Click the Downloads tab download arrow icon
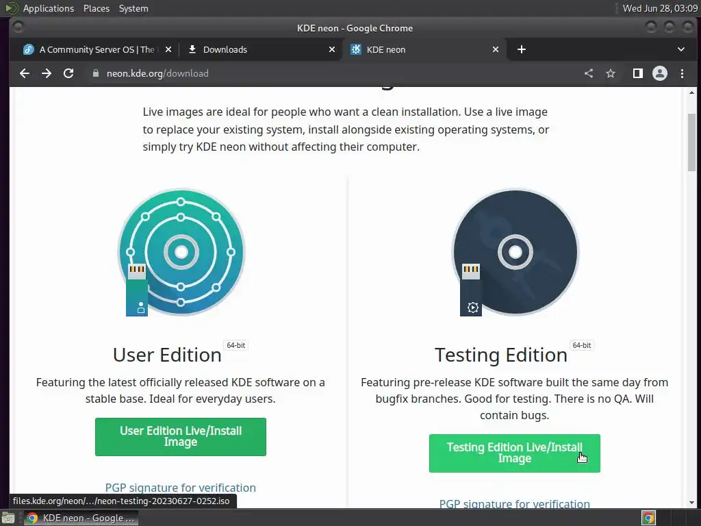The height and width of the screenshot is (526, 701). (192, 49)
